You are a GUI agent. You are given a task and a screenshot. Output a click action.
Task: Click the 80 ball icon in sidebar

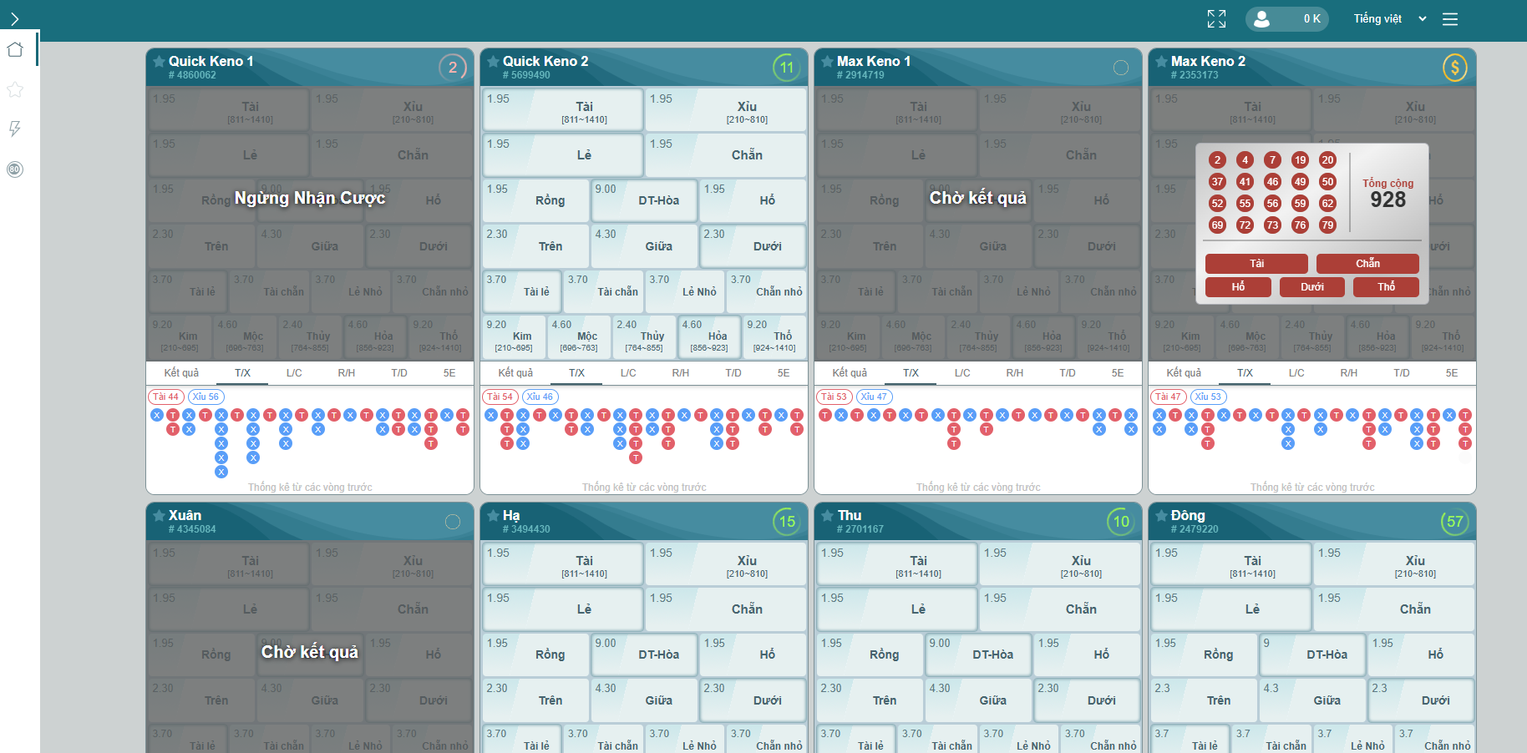[x=15, y=169]
